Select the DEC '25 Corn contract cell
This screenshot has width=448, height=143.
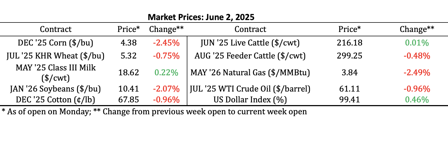[55, 43]
